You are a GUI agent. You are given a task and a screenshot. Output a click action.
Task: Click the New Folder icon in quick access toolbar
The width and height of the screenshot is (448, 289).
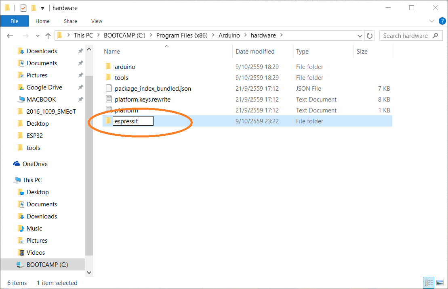click(x=34, y=8)
